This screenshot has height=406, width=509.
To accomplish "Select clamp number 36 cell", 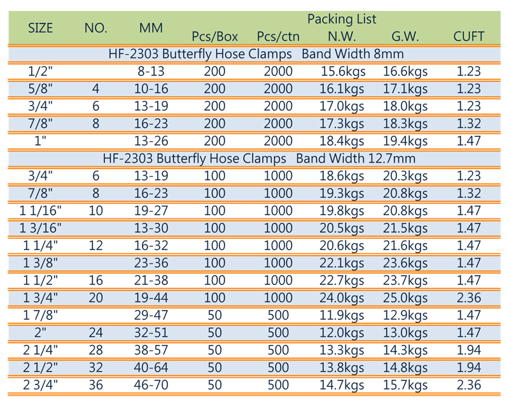I will tap(96, 384).
